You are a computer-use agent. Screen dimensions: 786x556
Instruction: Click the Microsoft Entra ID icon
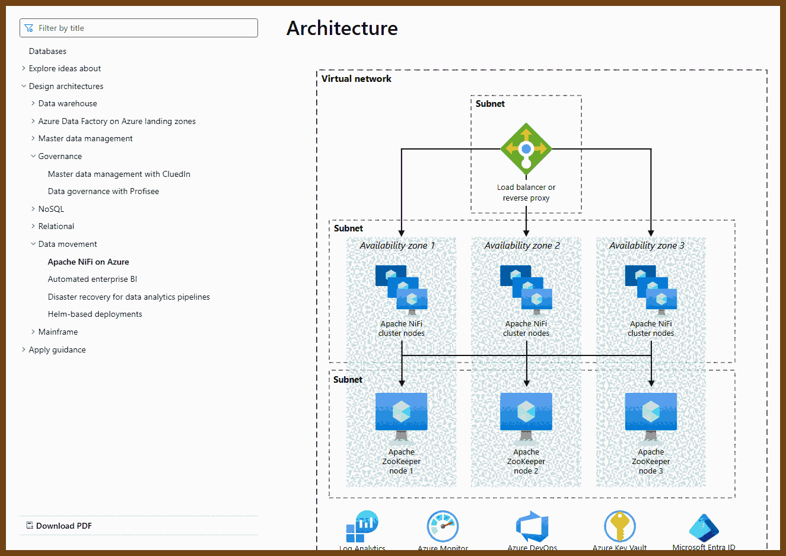coord(704,528)
